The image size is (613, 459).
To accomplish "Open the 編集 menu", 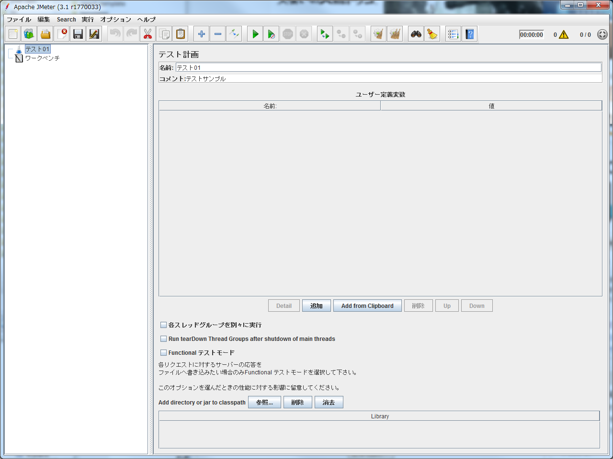I will click(x=44, y=20).
